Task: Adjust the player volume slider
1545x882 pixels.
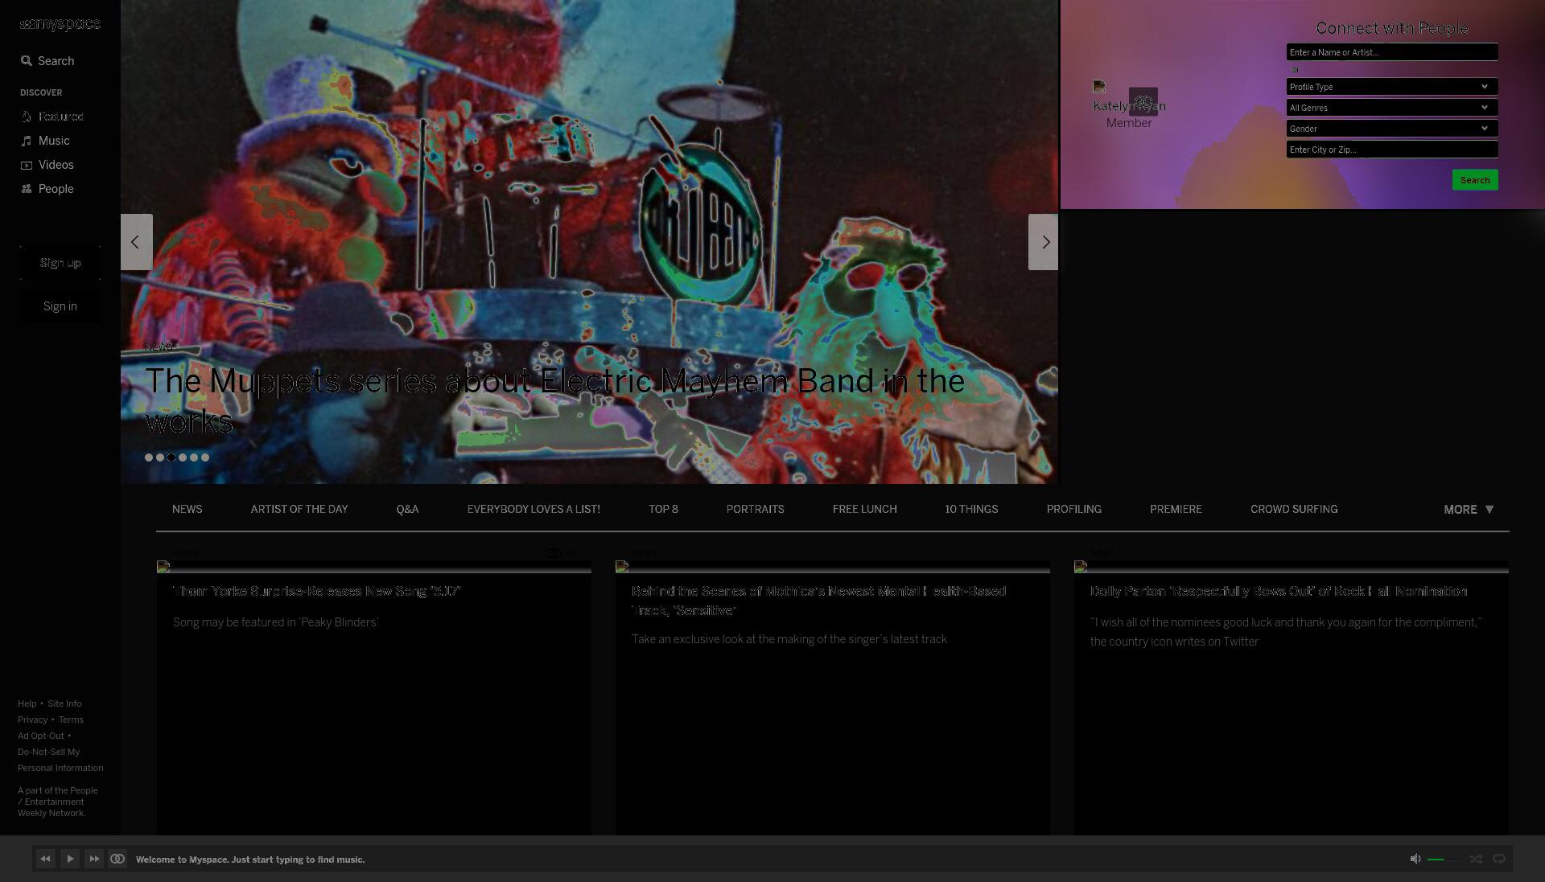Action: pyautogui.click(x=1444, y=859)
